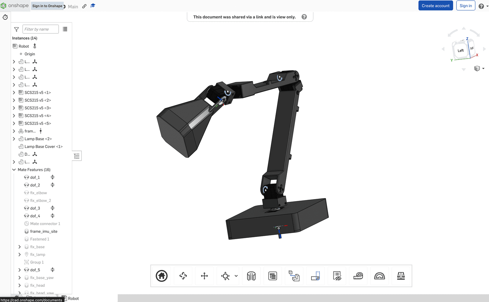Open the graduation cap learning icon
The image size is (489, 302).
pos(93,6)
